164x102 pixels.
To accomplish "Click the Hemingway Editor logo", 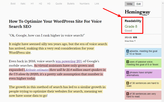I will (x=137, y=13).
